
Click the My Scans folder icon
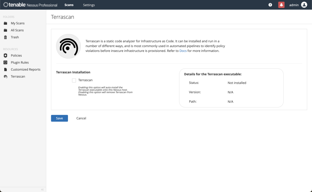point(5,23)
